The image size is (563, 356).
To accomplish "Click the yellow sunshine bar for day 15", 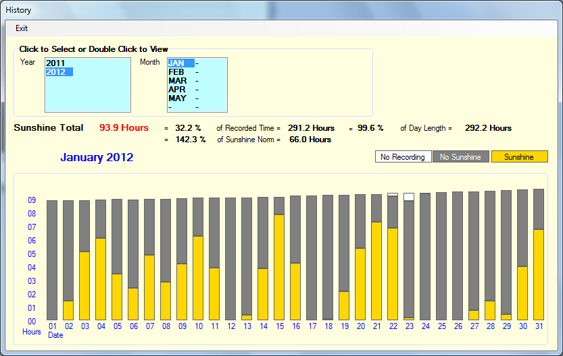I will 279,267.
